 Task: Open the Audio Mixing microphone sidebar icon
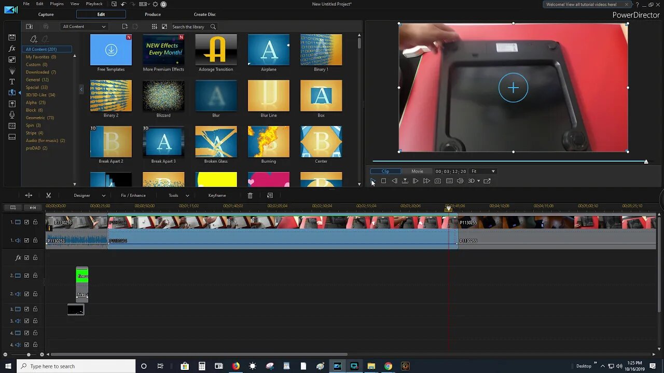pyautogui.click(x=12, y=115)
